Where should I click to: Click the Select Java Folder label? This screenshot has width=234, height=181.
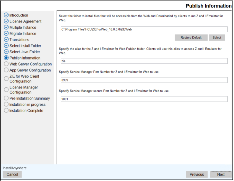[x=25, y=52]
